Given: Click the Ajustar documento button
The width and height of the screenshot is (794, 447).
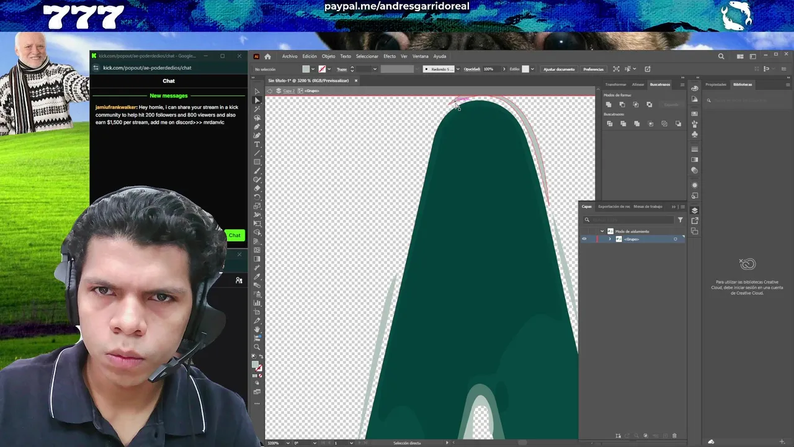Looking at the screenshot, I should [x=560, y=69].
